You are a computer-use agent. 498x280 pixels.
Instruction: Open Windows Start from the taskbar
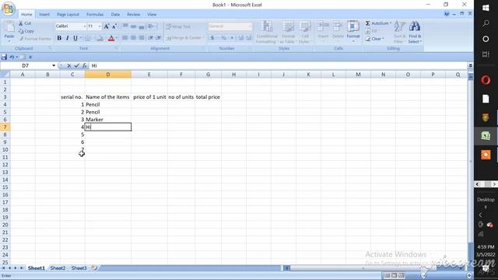486,8
